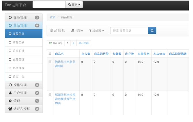
Task: Sort by the 市场价格 column header
Action: coord(143,54)
